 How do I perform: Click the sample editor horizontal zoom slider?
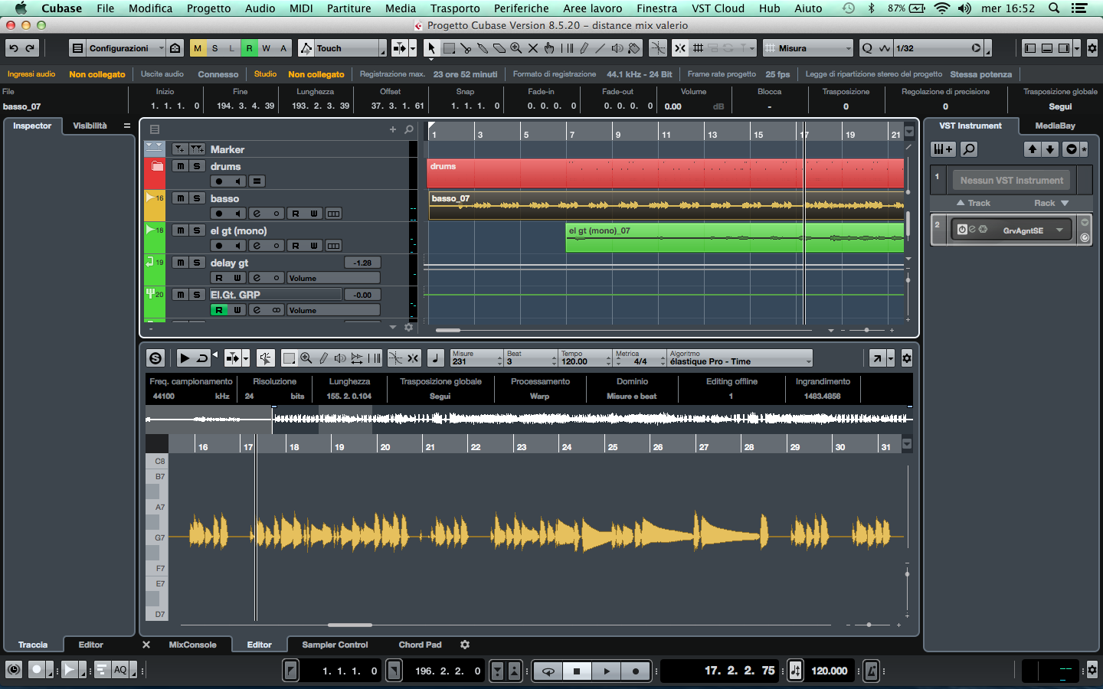tap(869, 625)
